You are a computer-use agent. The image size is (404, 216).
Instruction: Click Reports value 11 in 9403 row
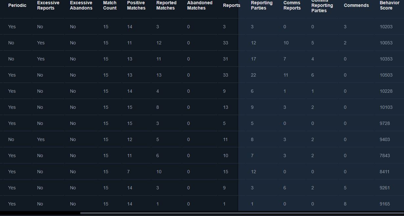225,139
